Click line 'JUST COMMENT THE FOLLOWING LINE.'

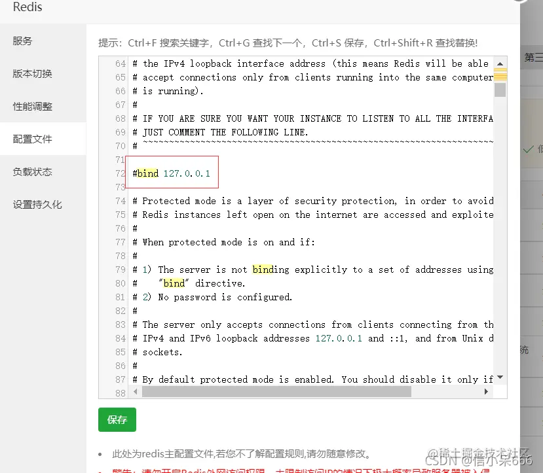[x=220, y=132]
